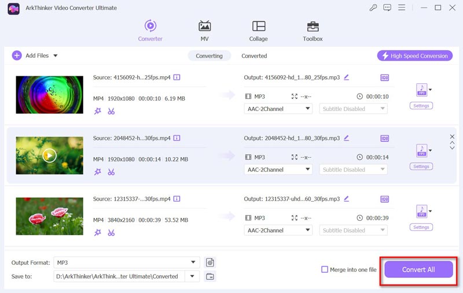Switch to the Converter tab
This screenshot has width=463, height=293.
click(150, 31)
